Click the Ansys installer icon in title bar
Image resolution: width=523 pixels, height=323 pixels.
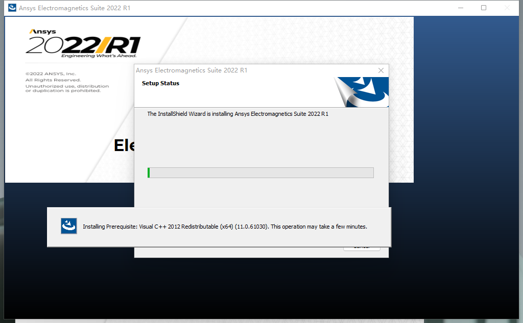pos(12,8)
